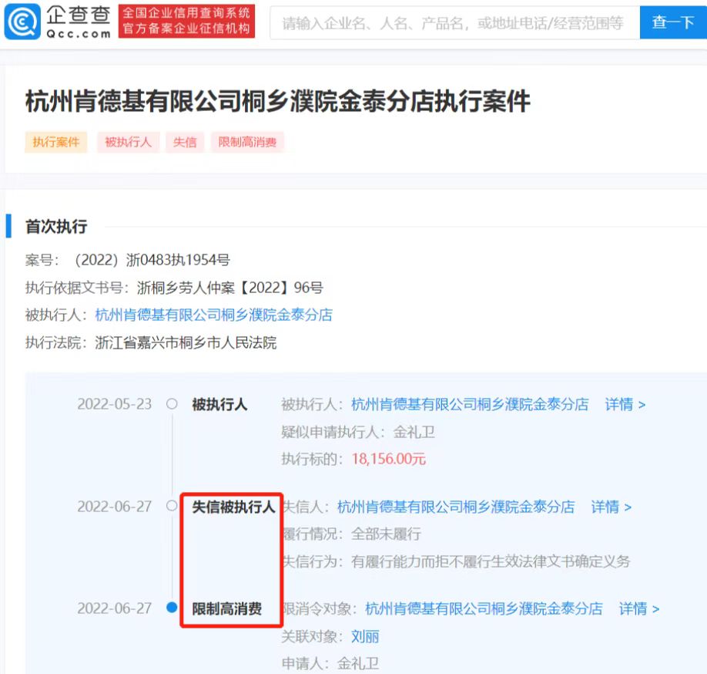Select the 执行案件 tag
This screenshot has width=707, height=674.
pos(56,142)
